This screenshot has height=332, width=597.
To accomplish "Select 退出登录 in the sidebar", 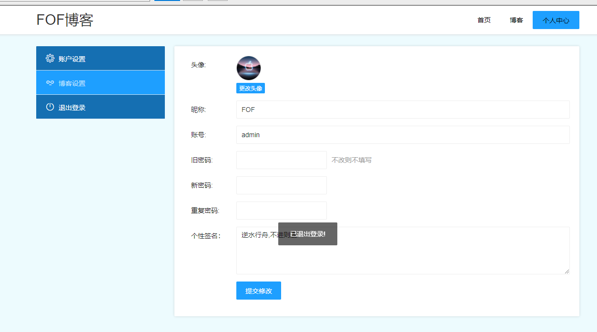I will click(101, 107).
